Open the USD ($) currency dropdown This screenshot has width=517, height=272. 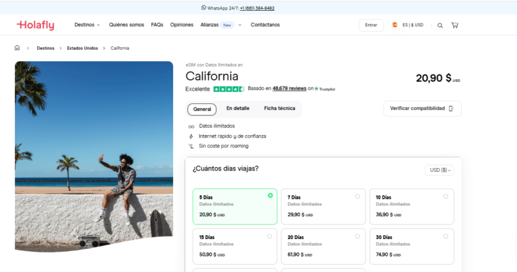440,170
